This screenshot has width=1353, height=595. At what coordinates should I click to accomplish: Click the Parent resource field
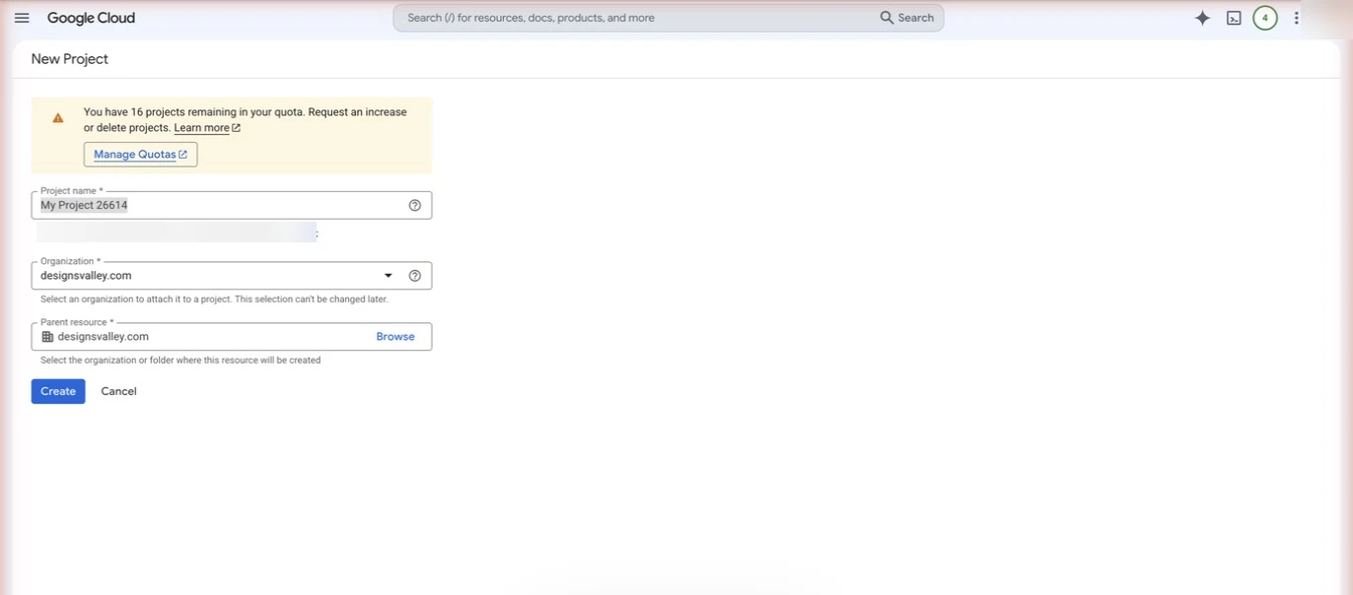click(x=232, y=337)
